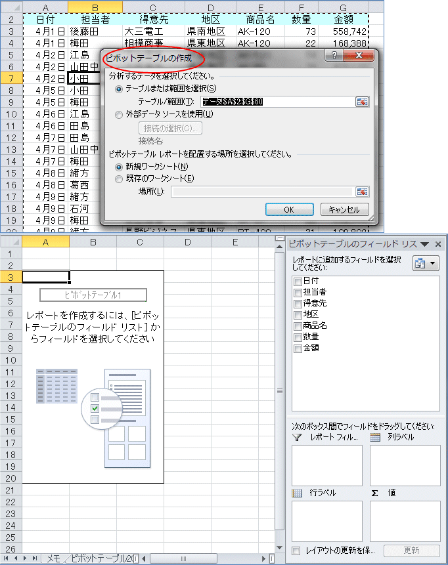This screenshot has width=448, height=565.
Task: Click the row labels area icon
Action: point(297,493)
